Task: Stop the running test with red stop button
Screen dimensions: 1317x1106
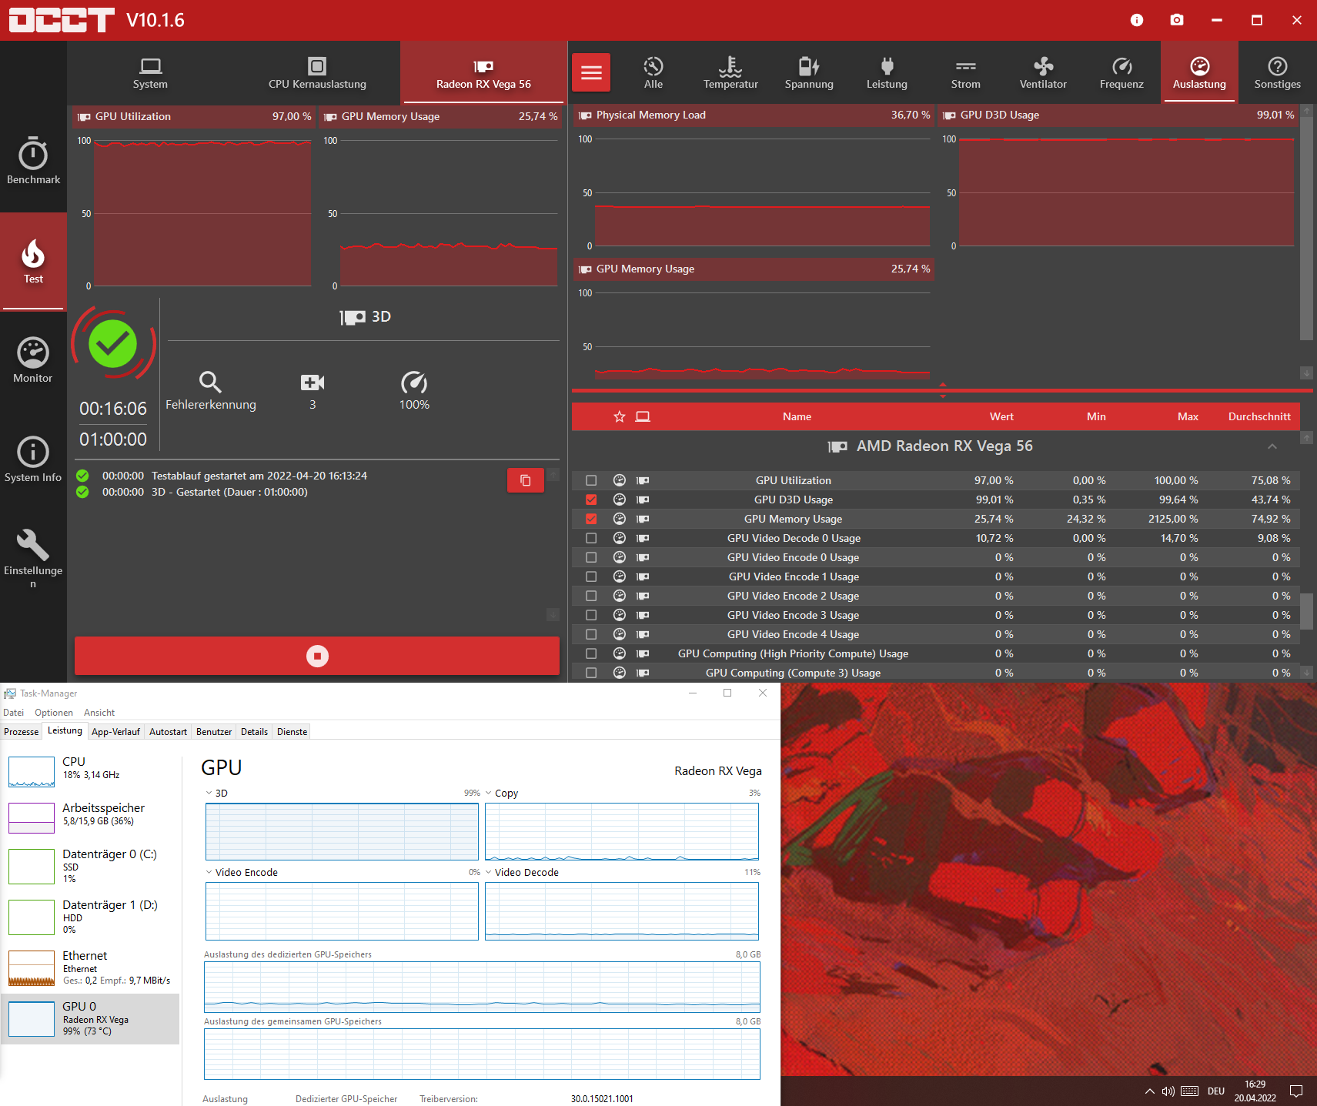Action: (x=317, y=656)
